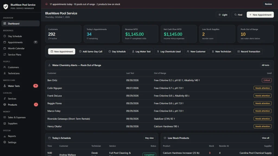Click Day view in Today's Schedule
This screenshot has width=278, height=156.
tap(149, 138)
